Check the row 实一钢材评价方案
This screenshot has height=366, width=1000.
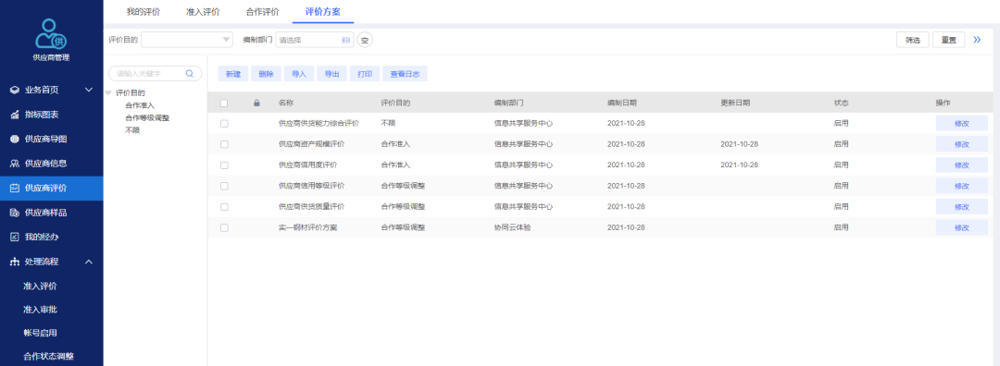pyautogui.click(x=224, y=227)
